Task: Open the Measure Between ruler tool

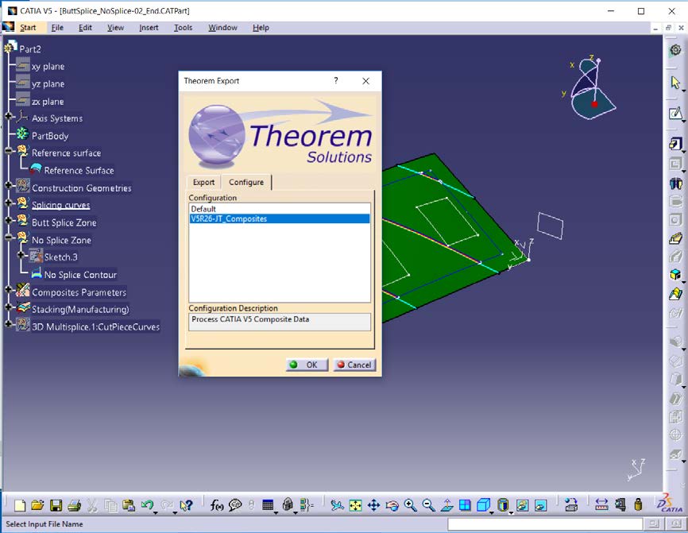Action: 601,505
